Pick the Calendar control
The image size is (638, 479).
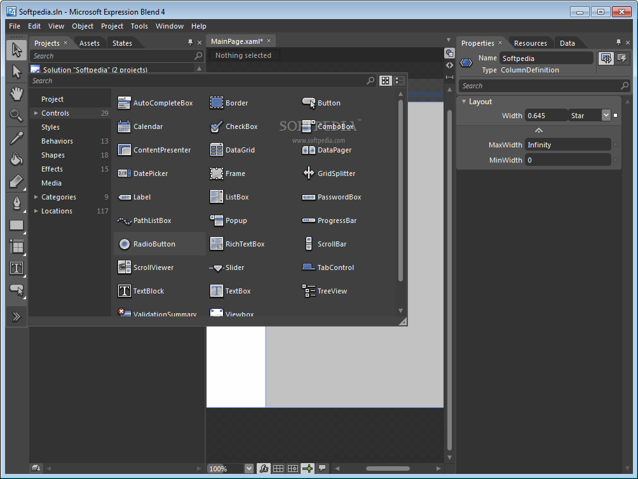tap(140, 126)
